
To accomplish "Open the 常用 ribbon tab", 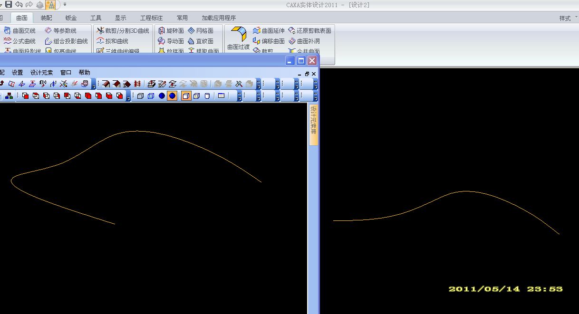I will click(x=182, y=18).
